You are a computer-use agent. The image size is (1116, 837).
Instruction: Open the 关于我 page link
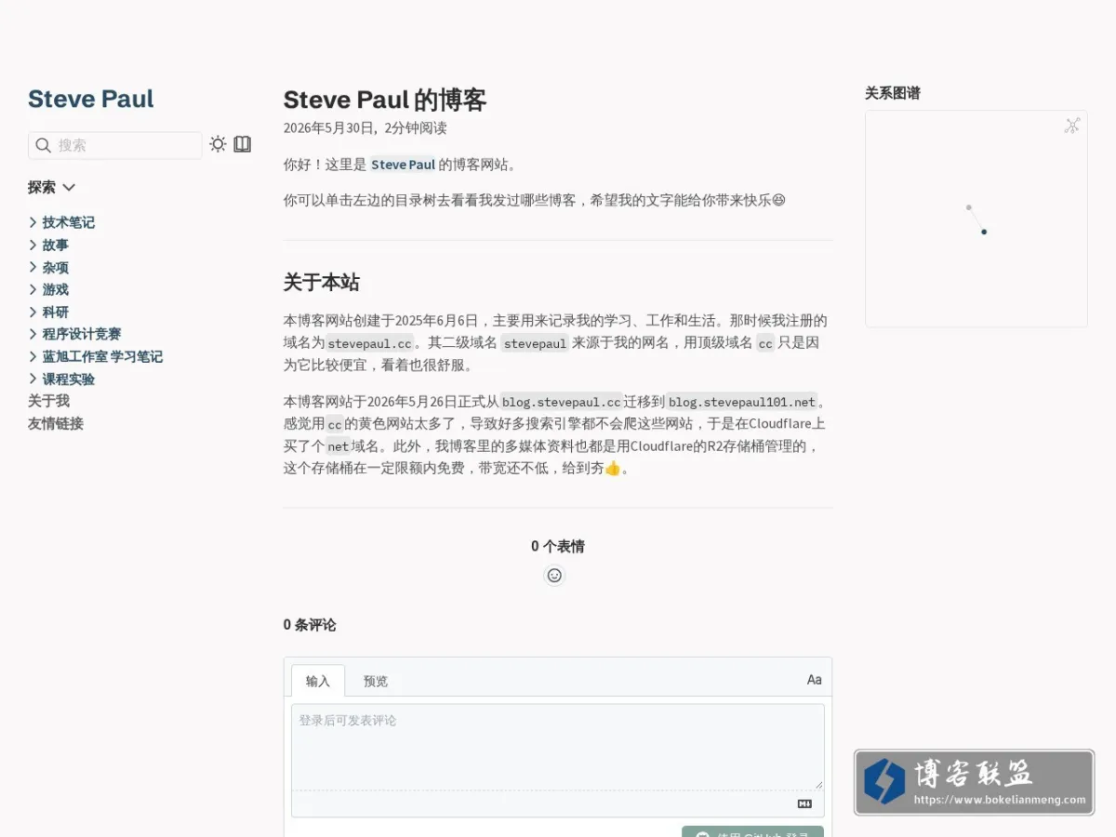pyautogui.click(x=48, y=401)
